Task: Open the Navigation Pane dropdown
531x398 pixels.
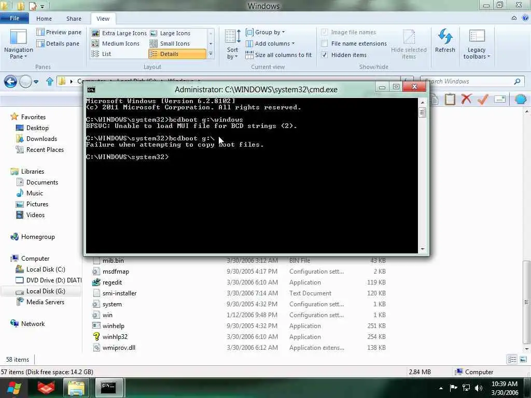Action: [18, 44]
